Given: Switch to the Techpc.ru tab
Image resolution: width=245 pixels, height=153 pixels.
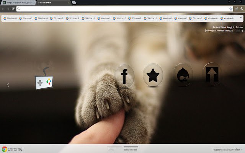Looking at the screenshot, I should tap(18, 3).
